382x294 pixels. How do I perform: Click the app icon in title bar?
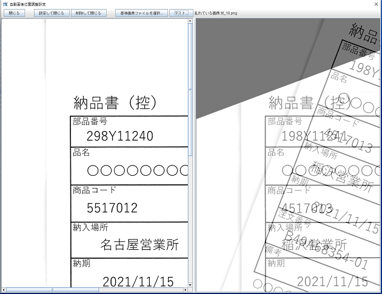point(5,4)
